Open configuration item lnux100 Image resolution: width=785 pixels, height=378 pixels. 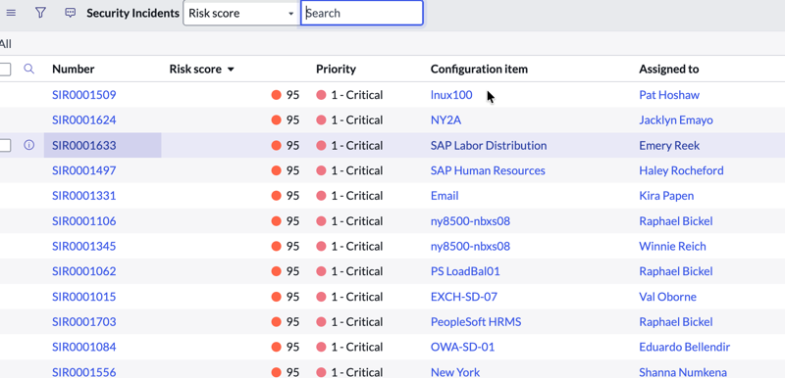pyautogui.click(x=451, y=95)
